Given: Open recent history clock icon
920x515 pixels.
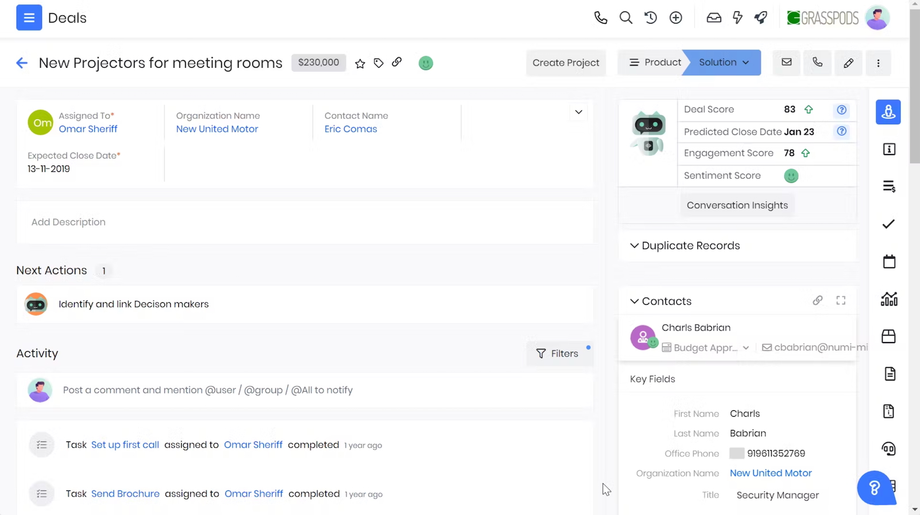Looking at the screenshot, I should pyautogui.click(x=651, y=18).
